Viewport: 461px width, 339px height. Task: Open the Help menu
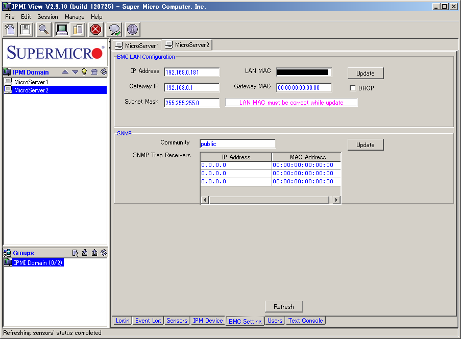coord(96,17)
